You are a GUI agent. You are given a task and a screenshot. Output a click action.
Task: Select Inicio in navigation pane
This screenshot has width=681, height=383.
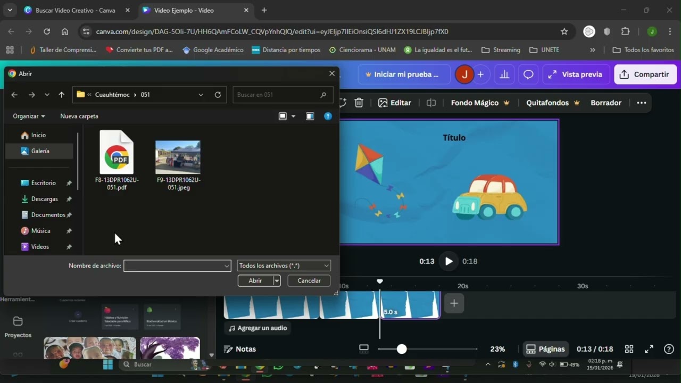tap(39, 135)
